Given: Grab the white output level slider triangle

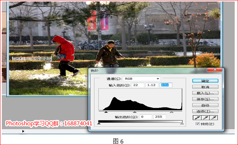Looking at the screenshot, I should (182, 124).
